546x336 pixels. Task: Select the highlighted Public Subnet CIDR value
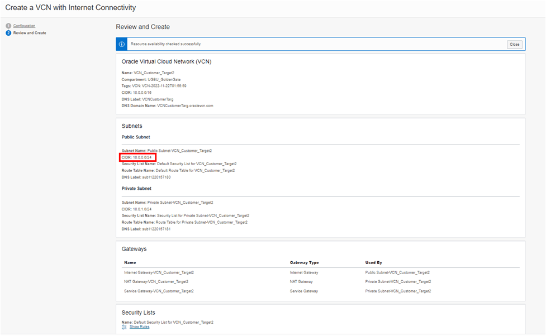point(139,157)
